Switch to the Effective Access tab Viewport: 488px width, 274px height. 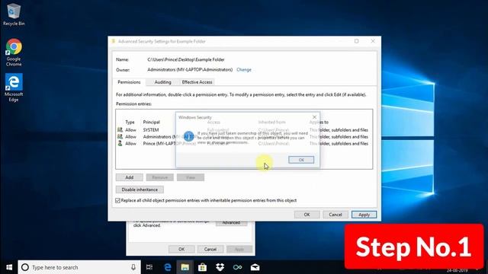197,82
